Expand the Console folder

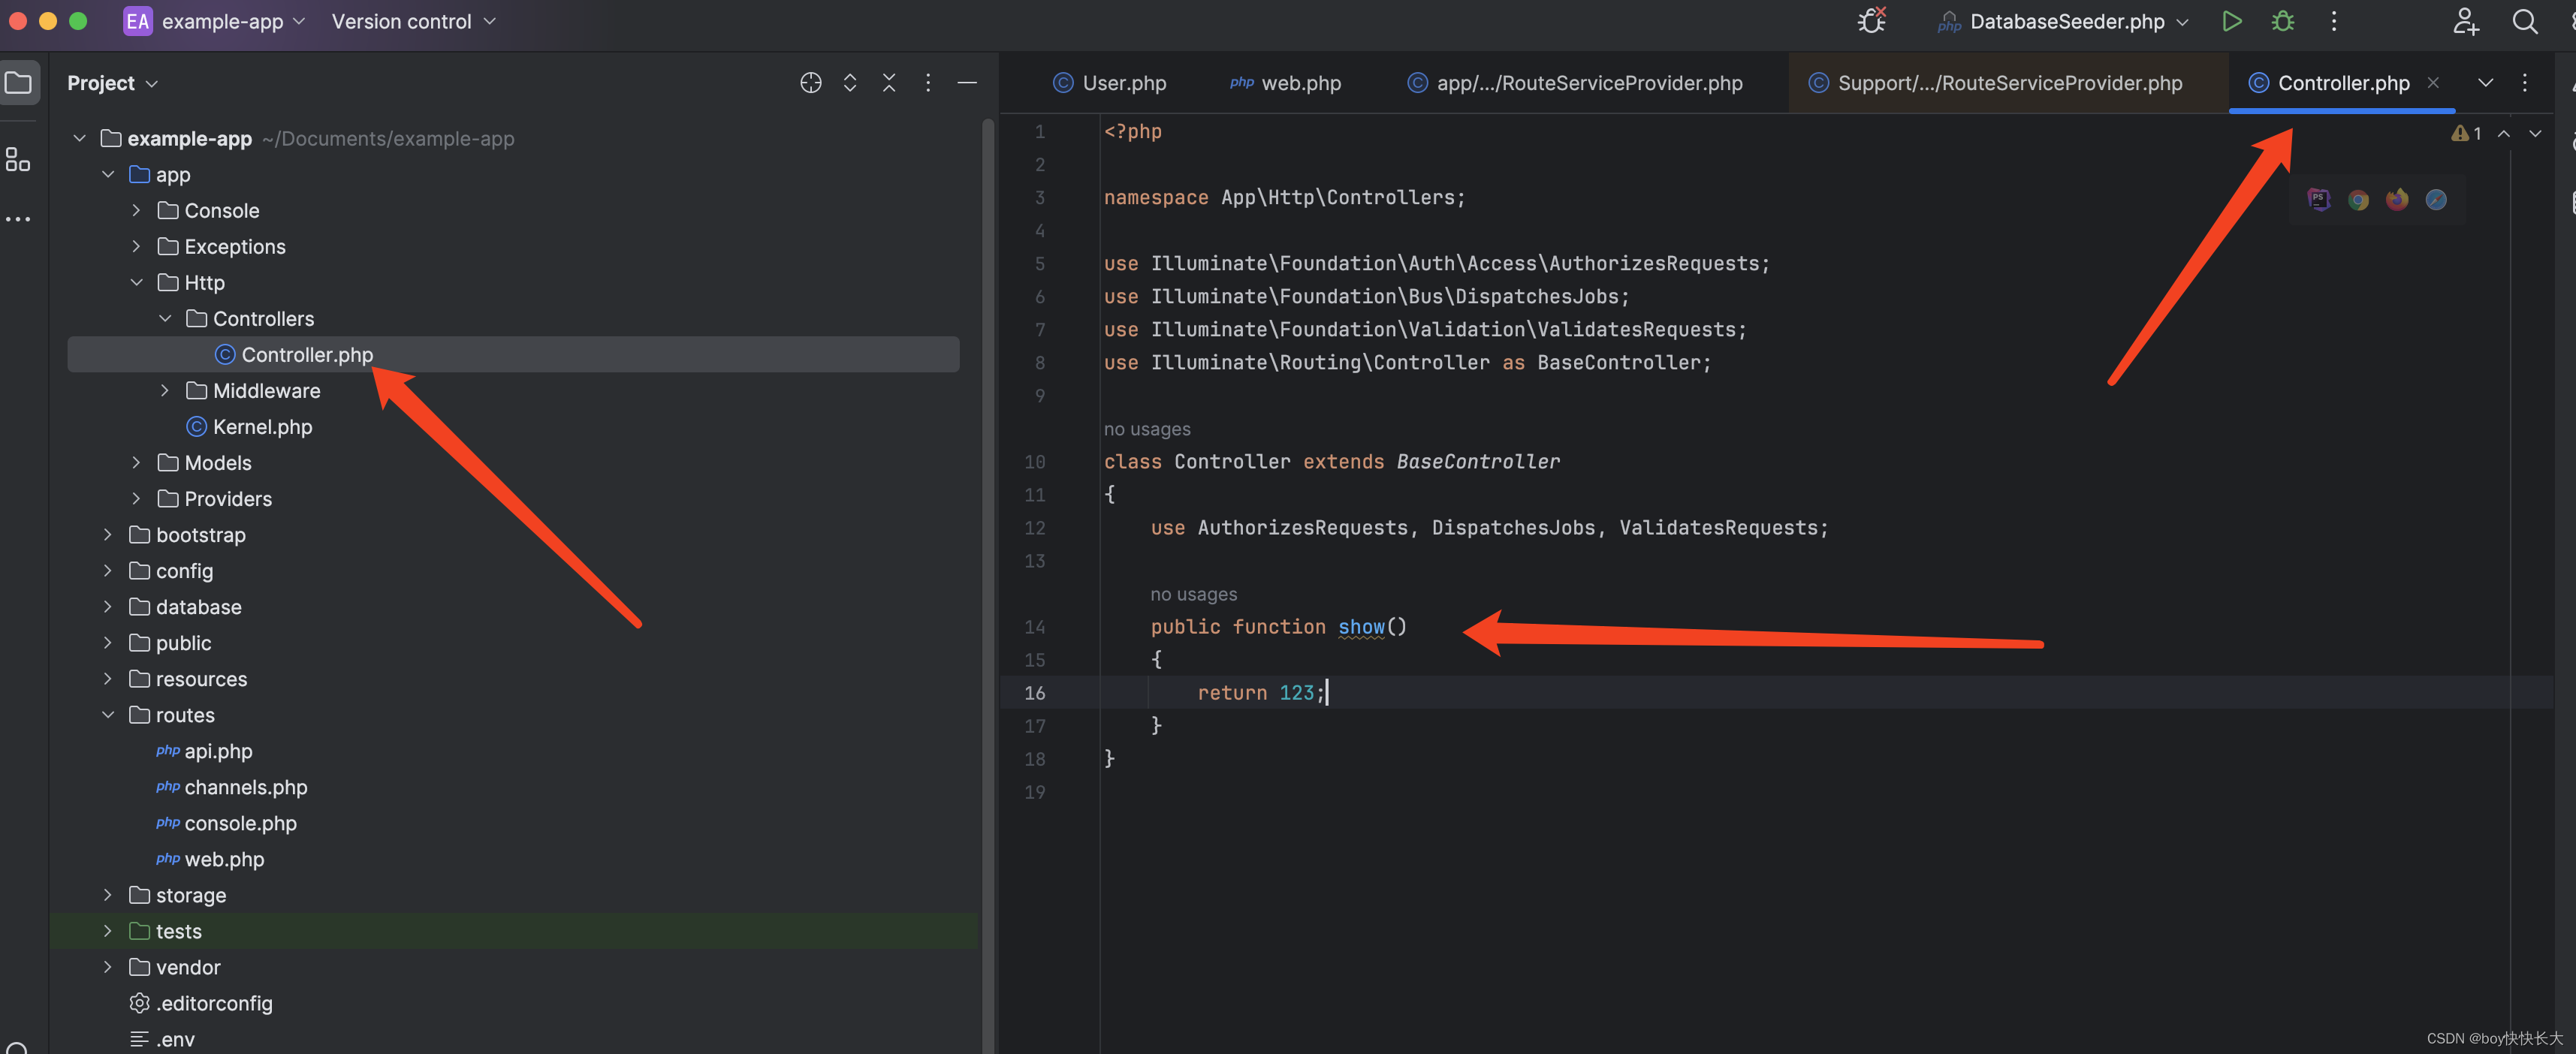137,211
